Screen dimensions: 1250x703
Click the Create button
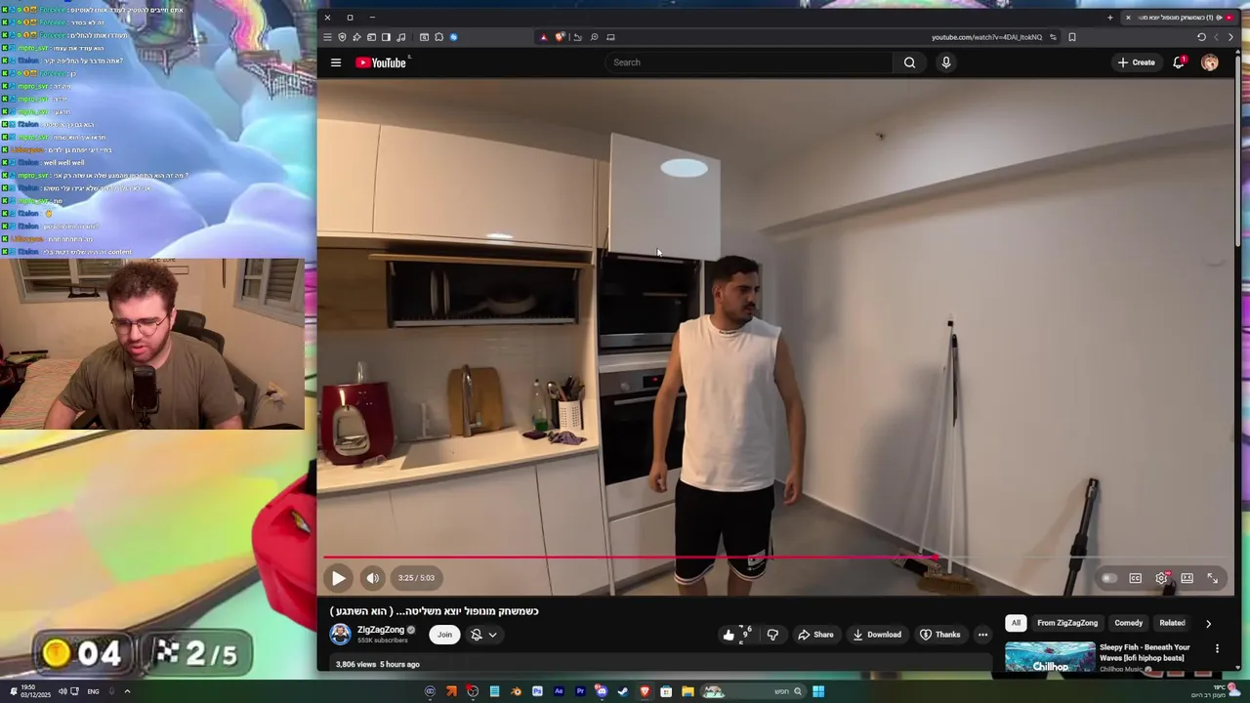1137,62
